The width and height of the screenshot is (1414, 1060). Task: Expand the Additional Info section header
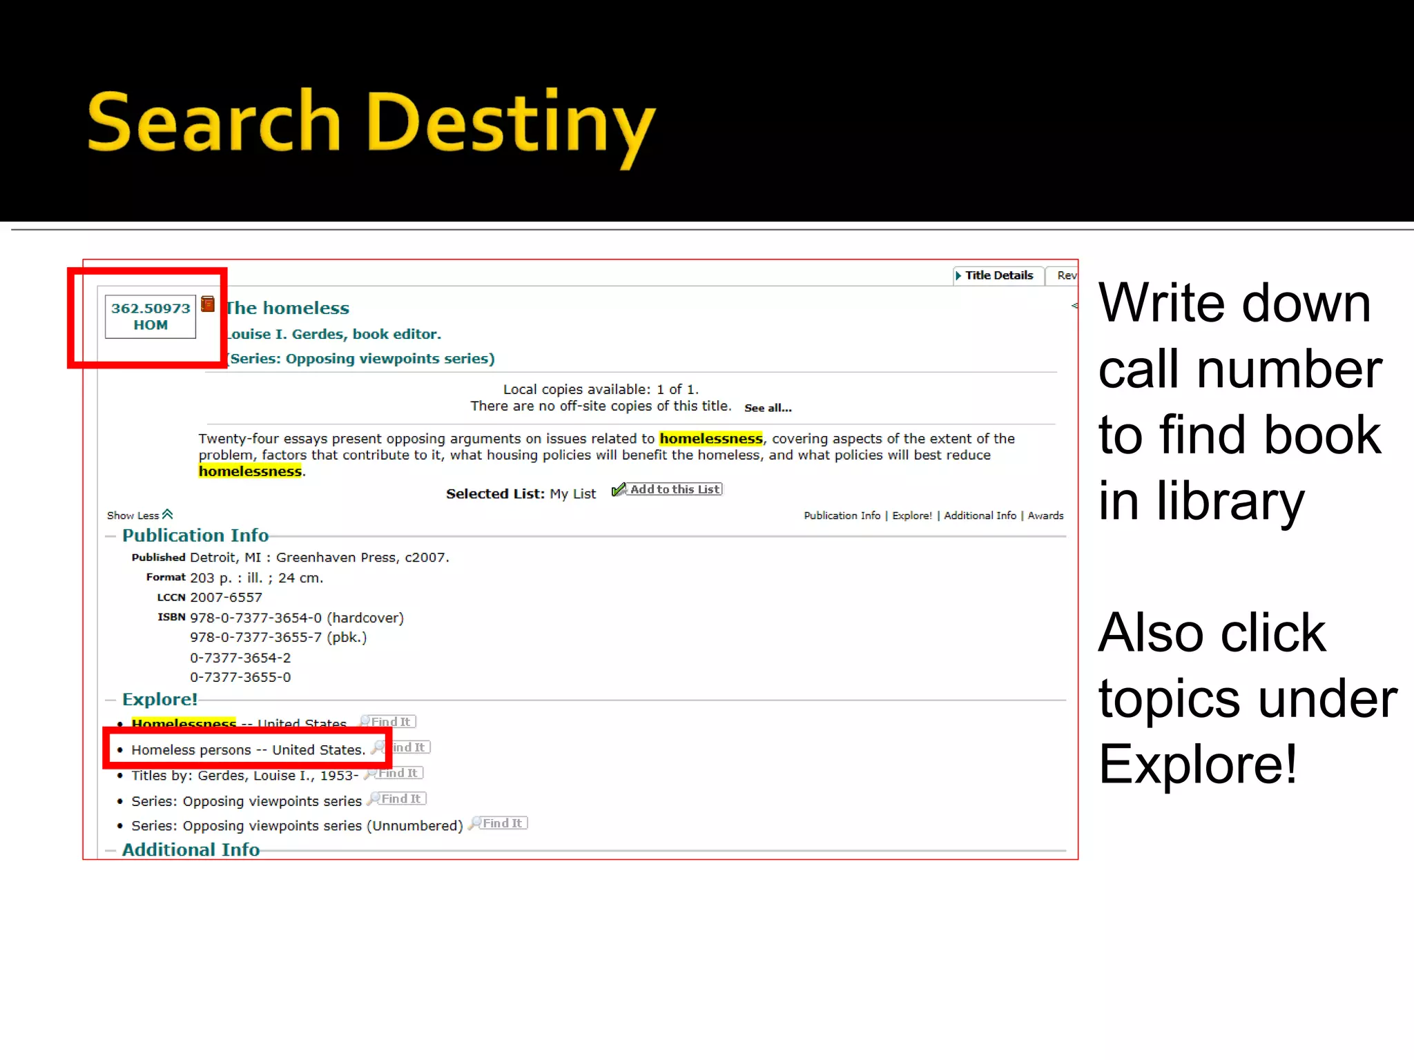coord(191,850)
